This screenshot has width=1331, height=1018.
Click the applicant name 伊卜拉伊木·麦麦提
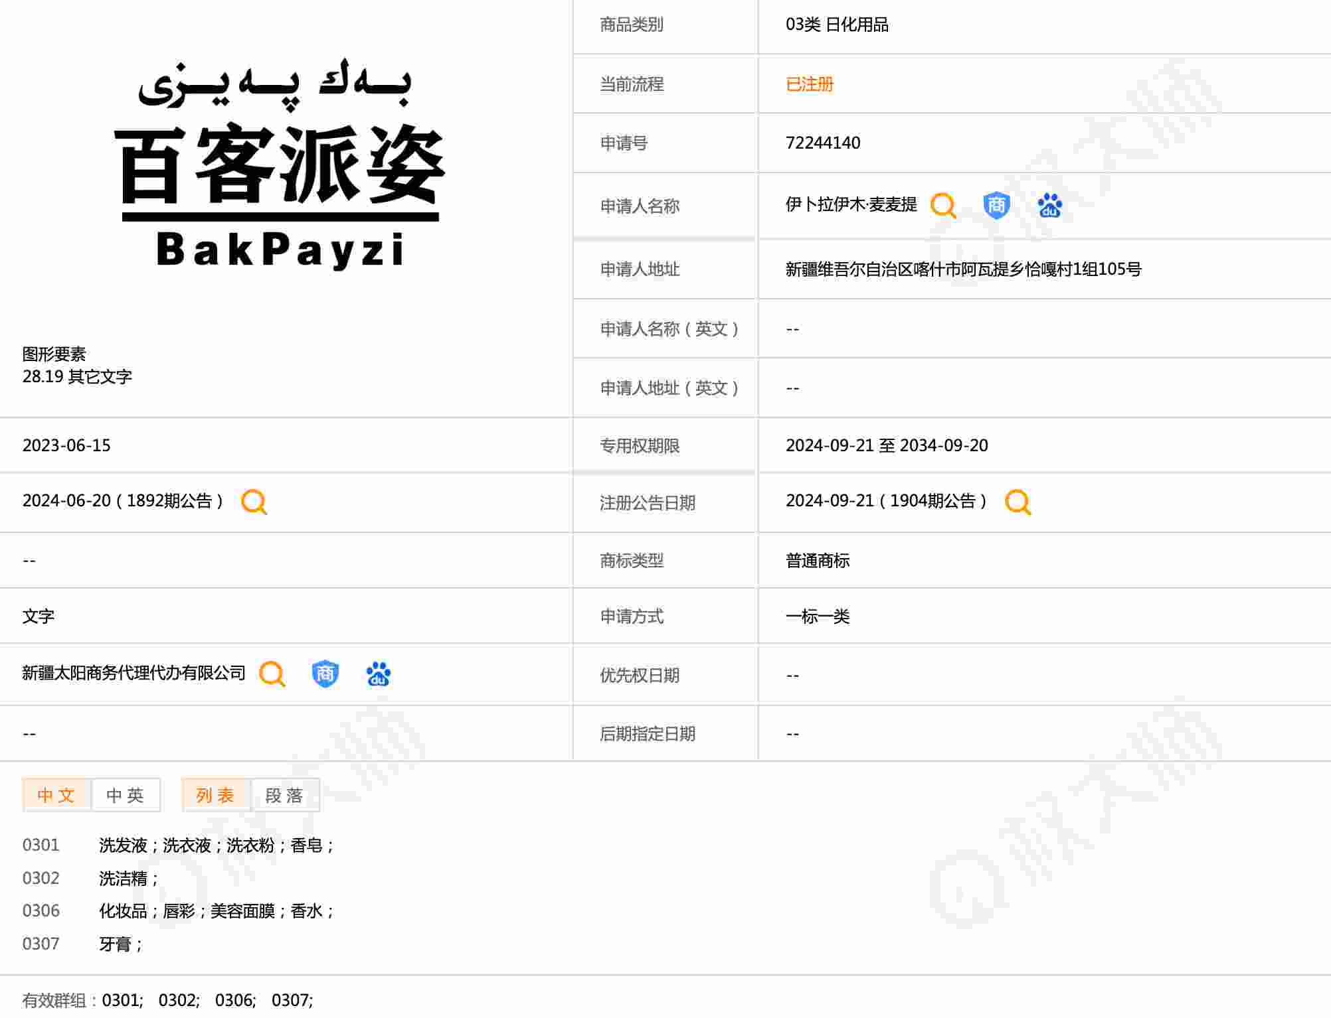click(x=851, y=204)
